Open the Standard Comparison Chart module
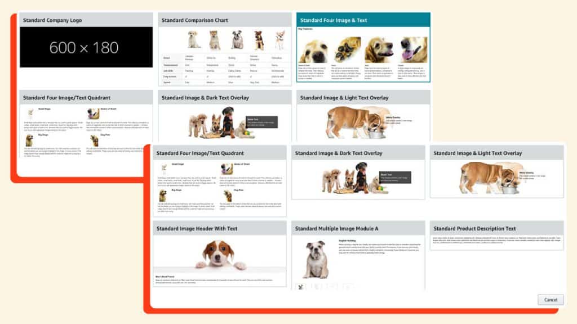 (x=195, y=20)
